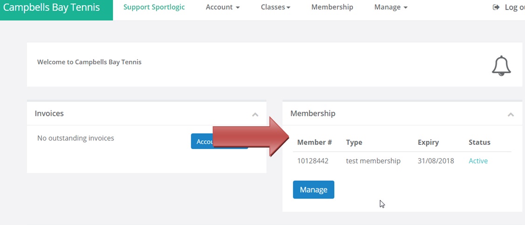This screenshot has width=525, height=225.
Task: Open the Classes dropdown menu
Action: [x=276, y=7]
